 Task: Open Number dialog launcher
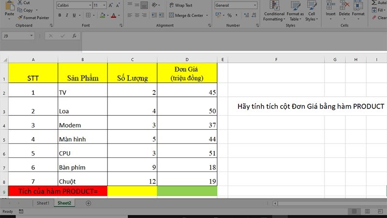tap(257, 25)
